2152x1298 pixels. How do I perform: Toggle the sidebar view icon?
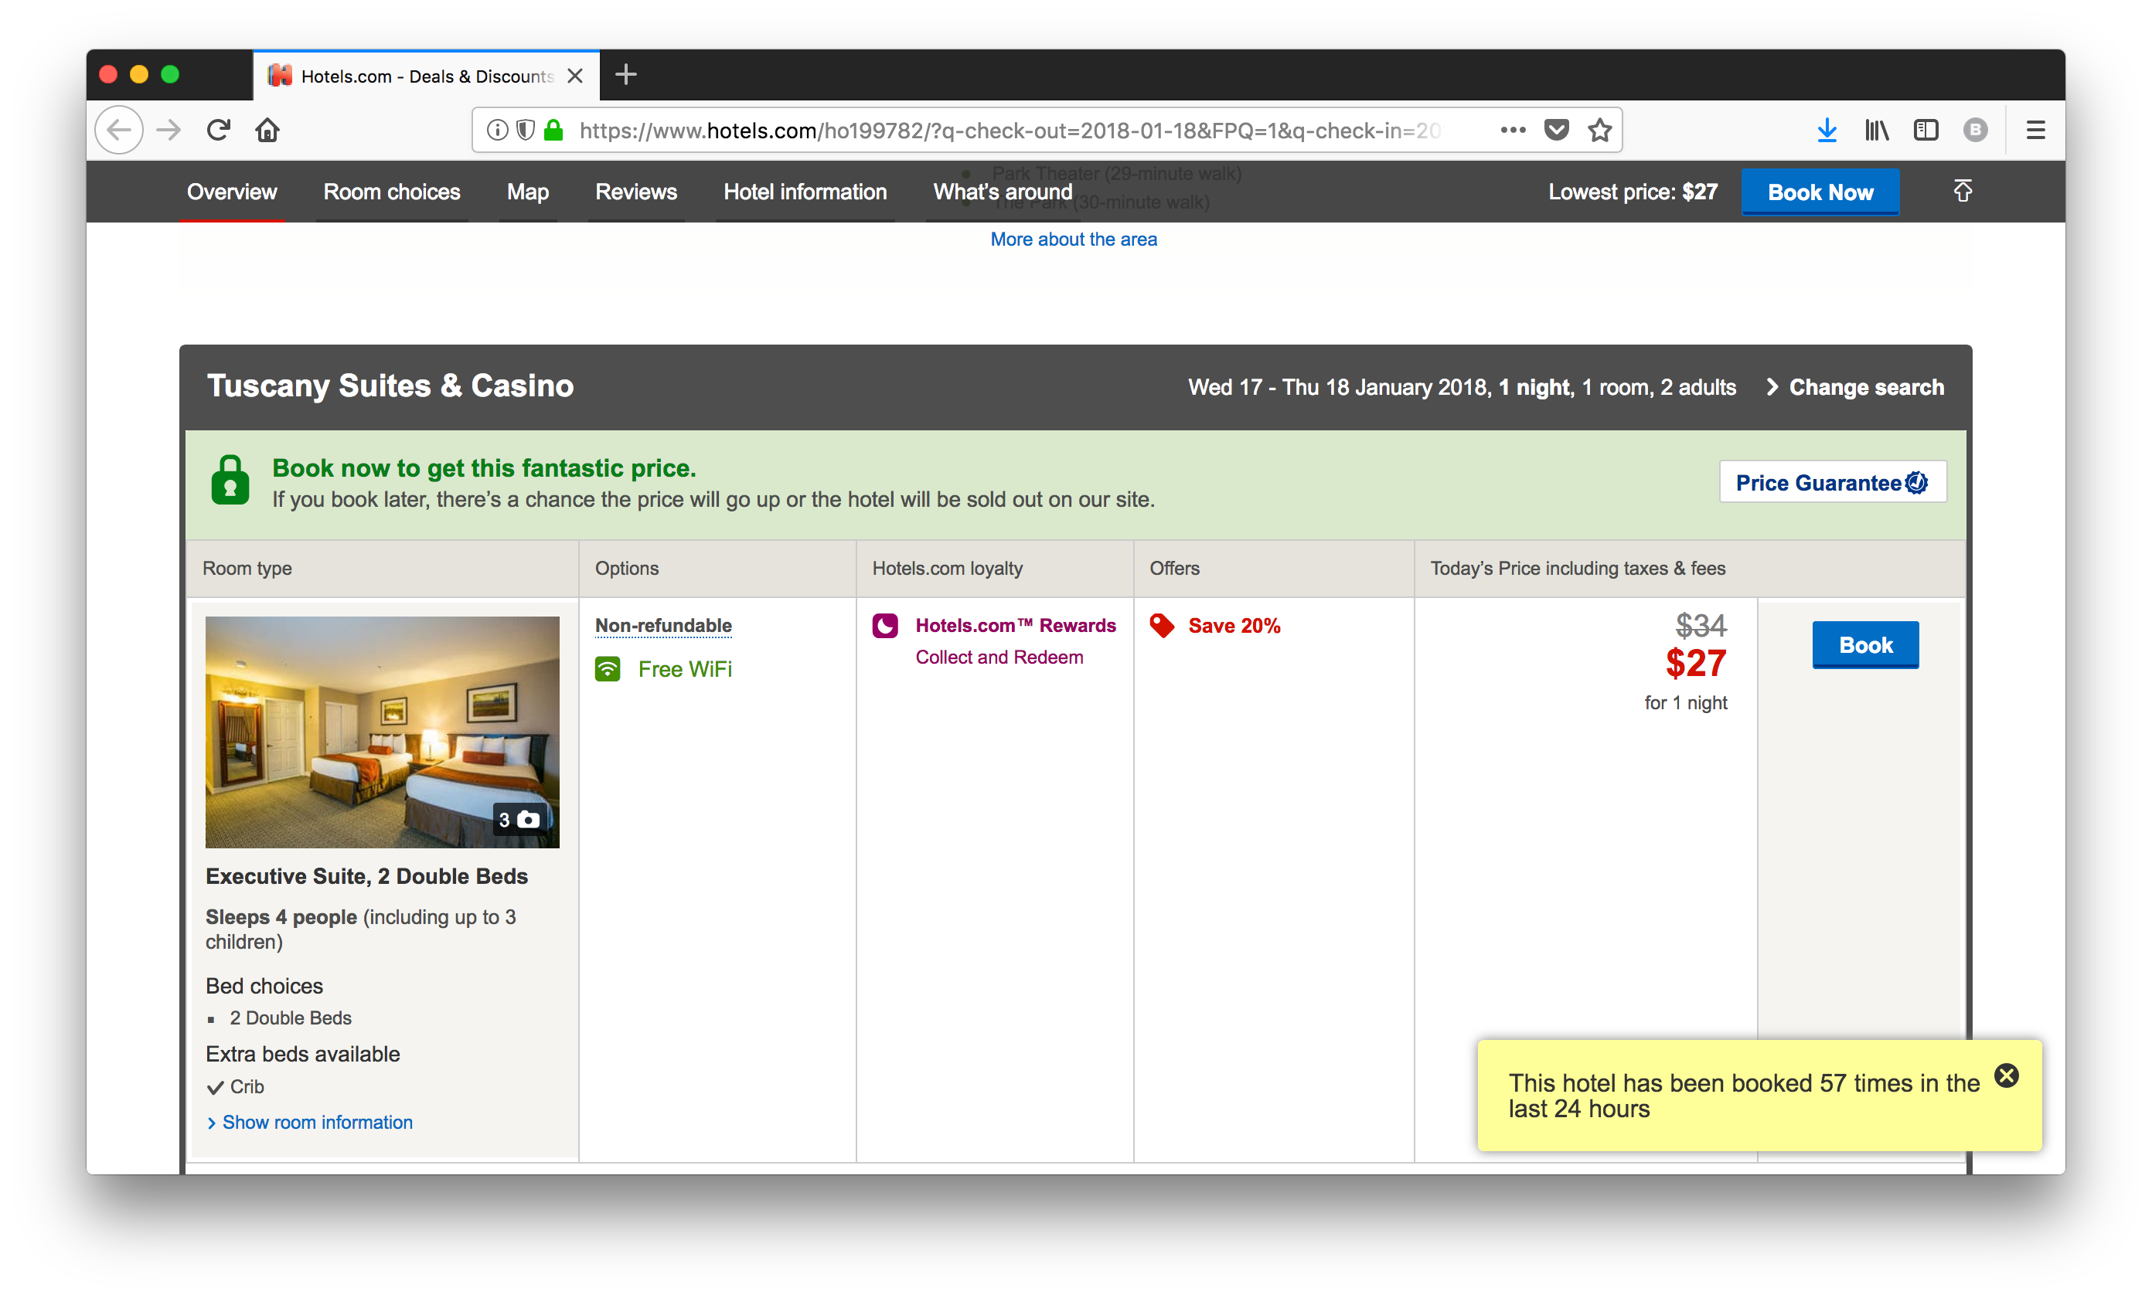(x=1926, y=130)
